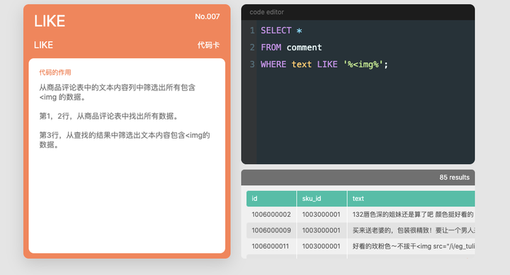Click the 'No.007' card number

click(207, 16)
